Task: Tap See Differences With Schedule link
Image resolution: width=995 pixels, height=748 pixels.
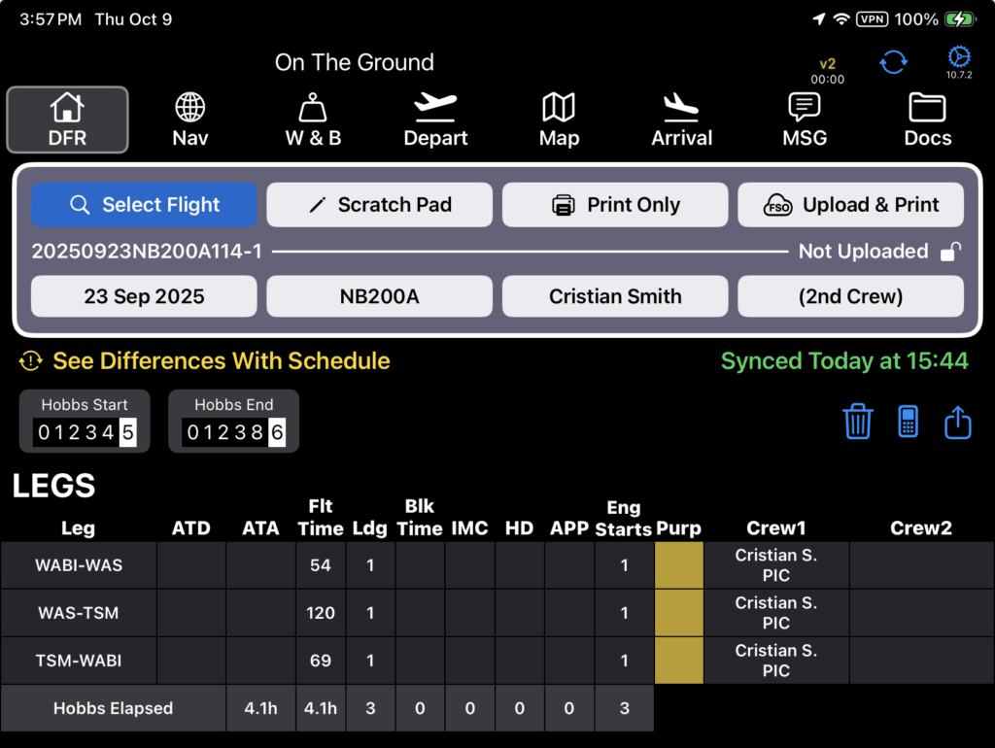Action: pyautogui.click(x=221, y=361)
